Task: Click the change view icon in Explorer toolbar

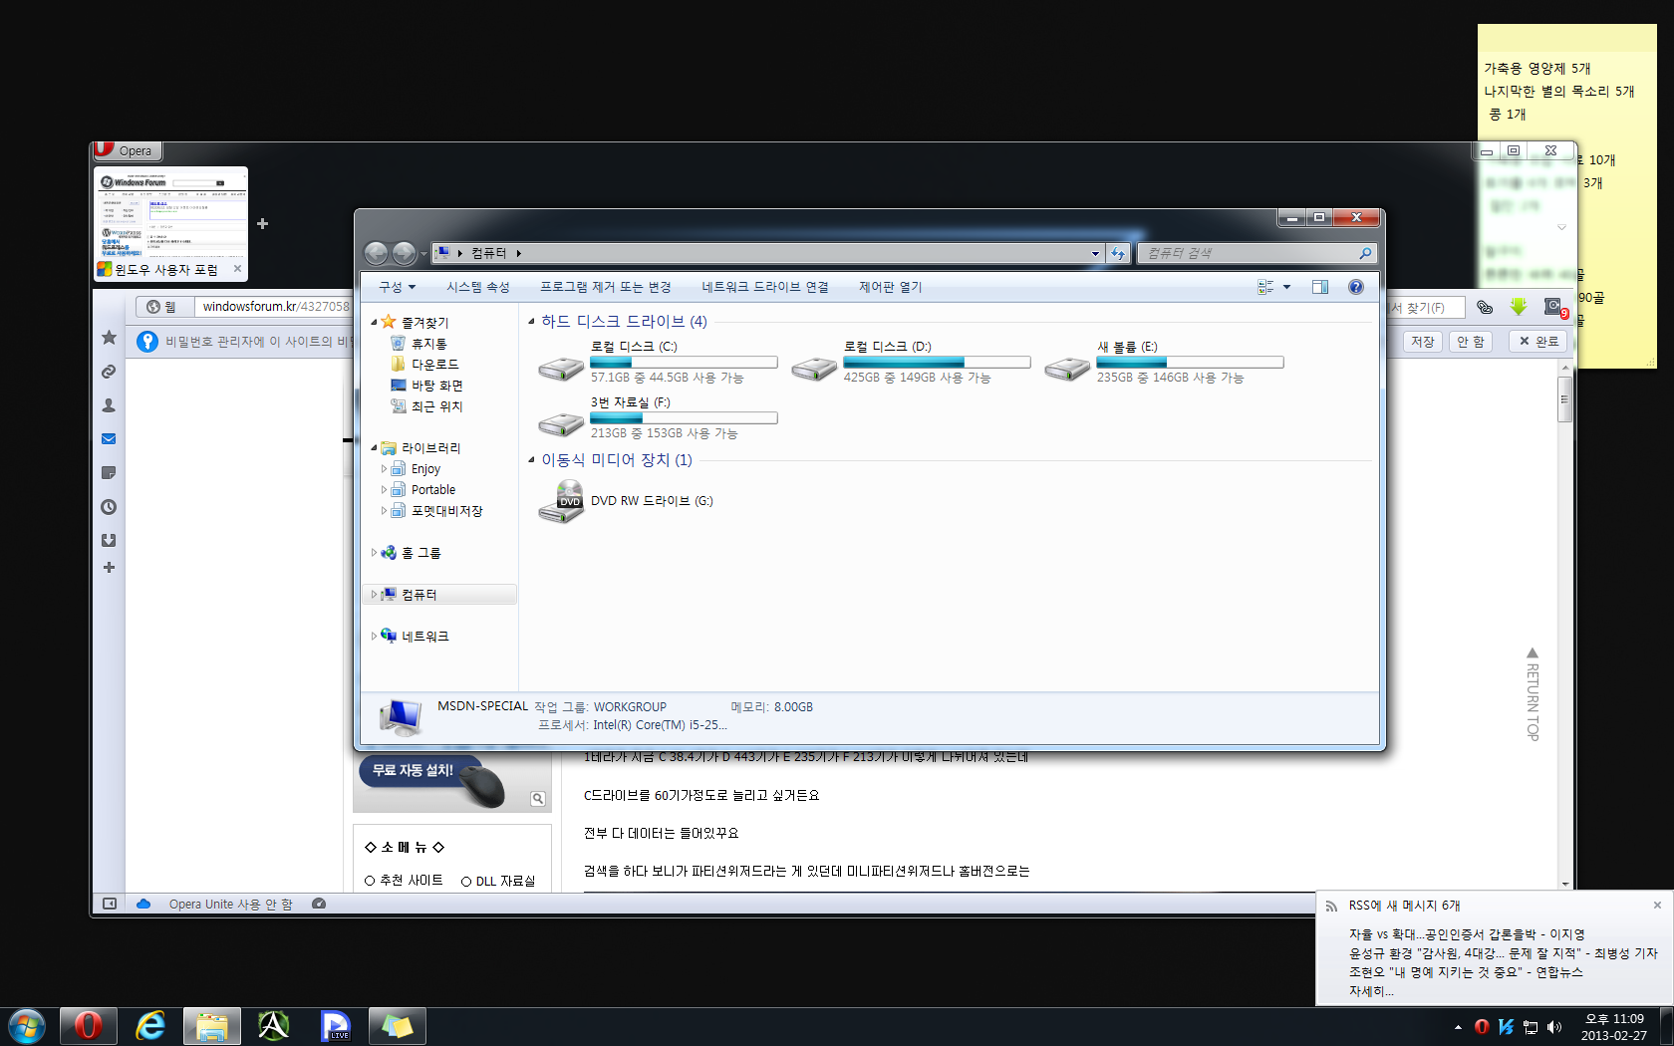Action: click(x=1265, y=287)
